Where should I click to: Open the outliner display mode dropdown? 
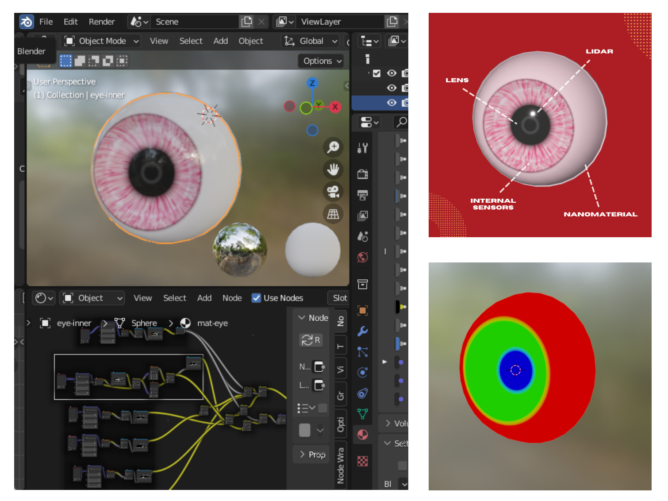[397, 41]
